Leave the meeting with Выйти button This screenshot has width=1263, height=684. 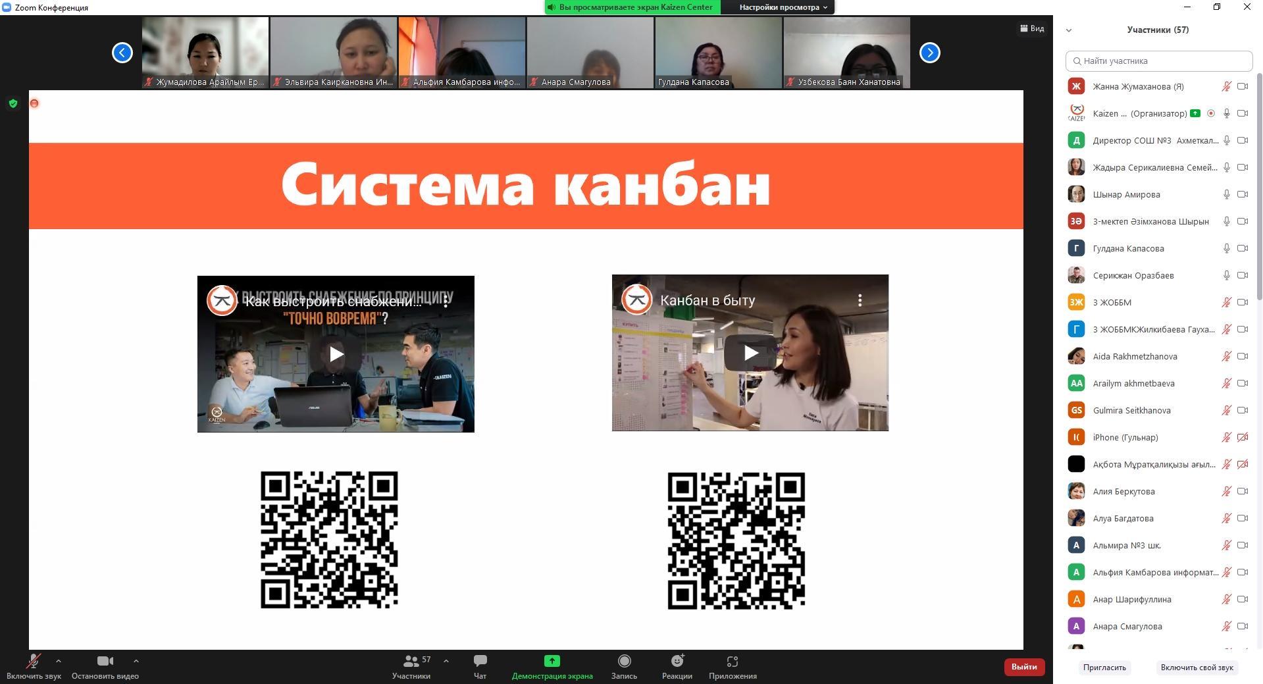point(1024,667)
